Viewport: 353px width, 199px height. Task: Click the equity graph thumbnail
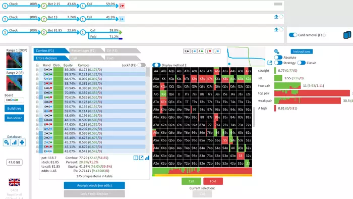pos(246,57)
